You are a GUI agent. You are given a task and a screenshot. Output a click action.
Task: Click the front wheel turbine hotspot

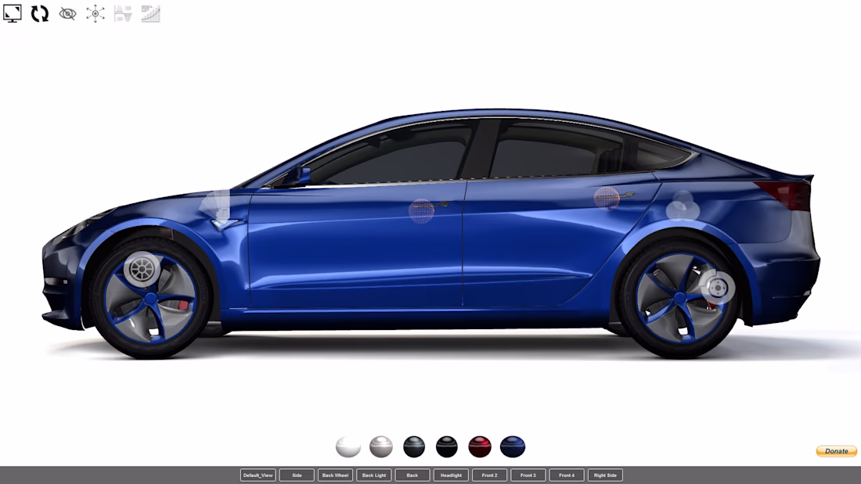click(142, 270)
